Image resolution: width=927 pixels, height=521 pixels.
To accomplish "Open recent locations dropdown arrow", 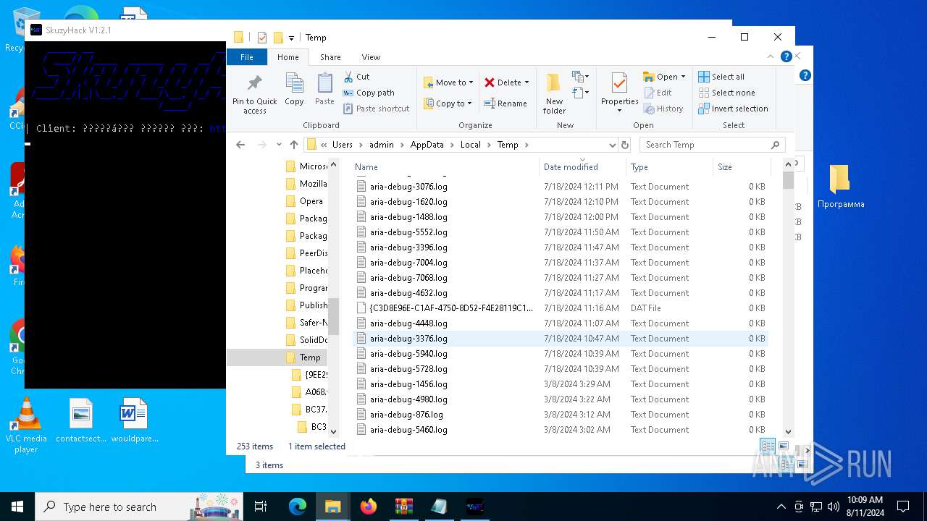I will [279, 145].
